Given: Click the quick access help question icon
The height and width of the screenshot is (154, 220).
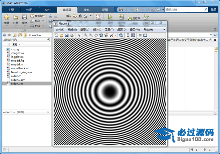Looking at the screenshot, I should point(158,10).
